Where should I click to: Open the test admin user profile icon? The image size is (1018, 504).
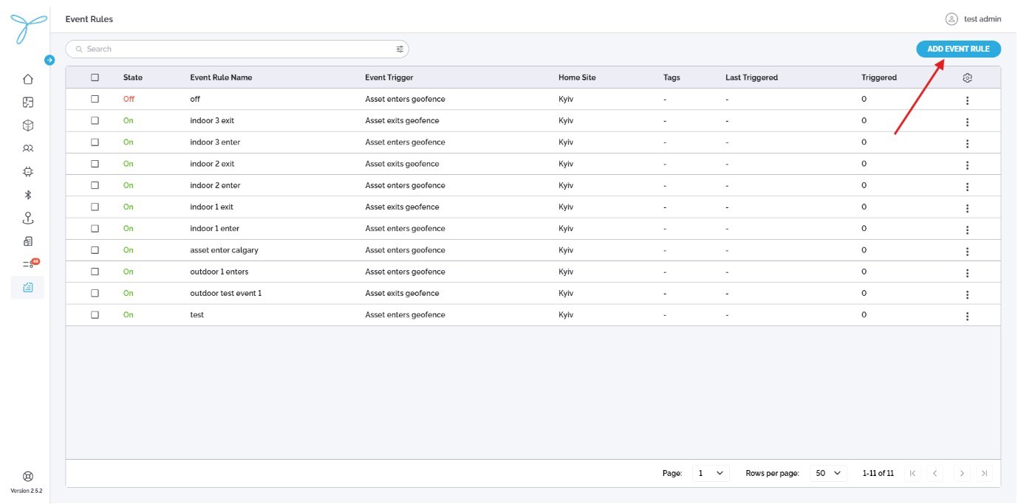(x=952, y=19)
